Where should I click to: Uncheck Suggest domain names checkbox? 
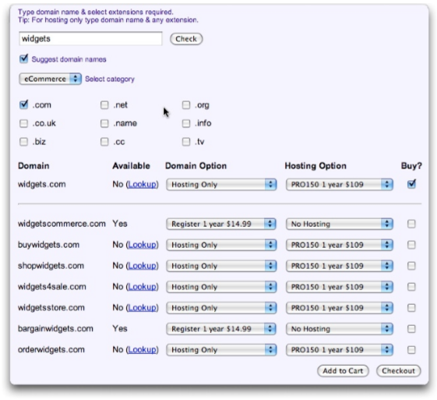(x=24, y=58)
